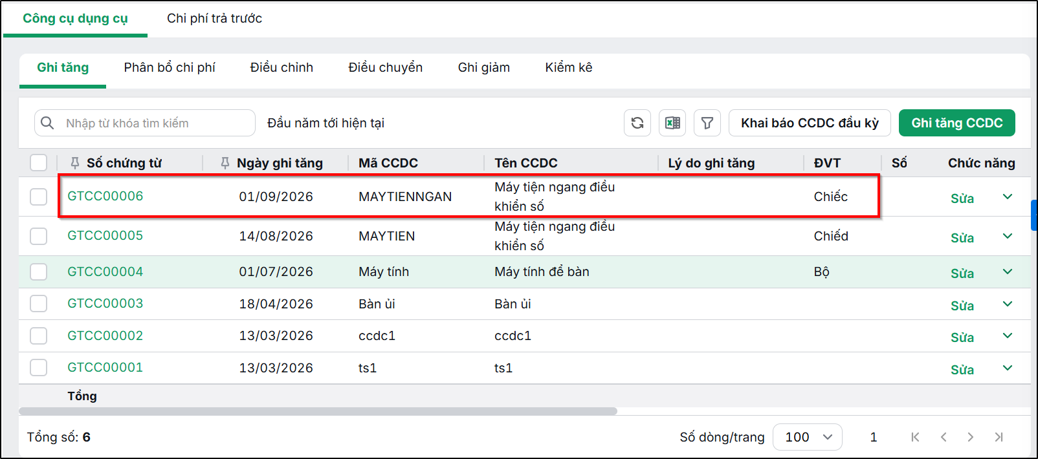Go to the last page arrow
Image resolution: width=1038 pixels, height=459 pixels.
[x=999, y=437]
